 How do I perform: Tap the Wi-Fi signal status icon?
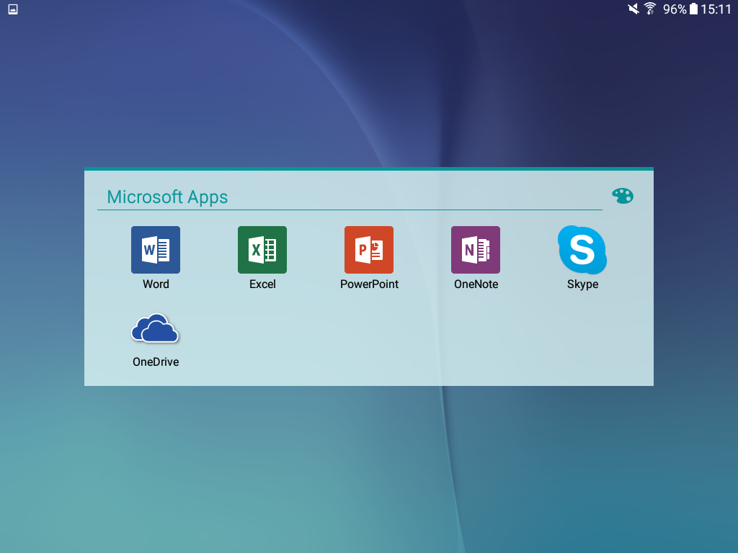650,9
